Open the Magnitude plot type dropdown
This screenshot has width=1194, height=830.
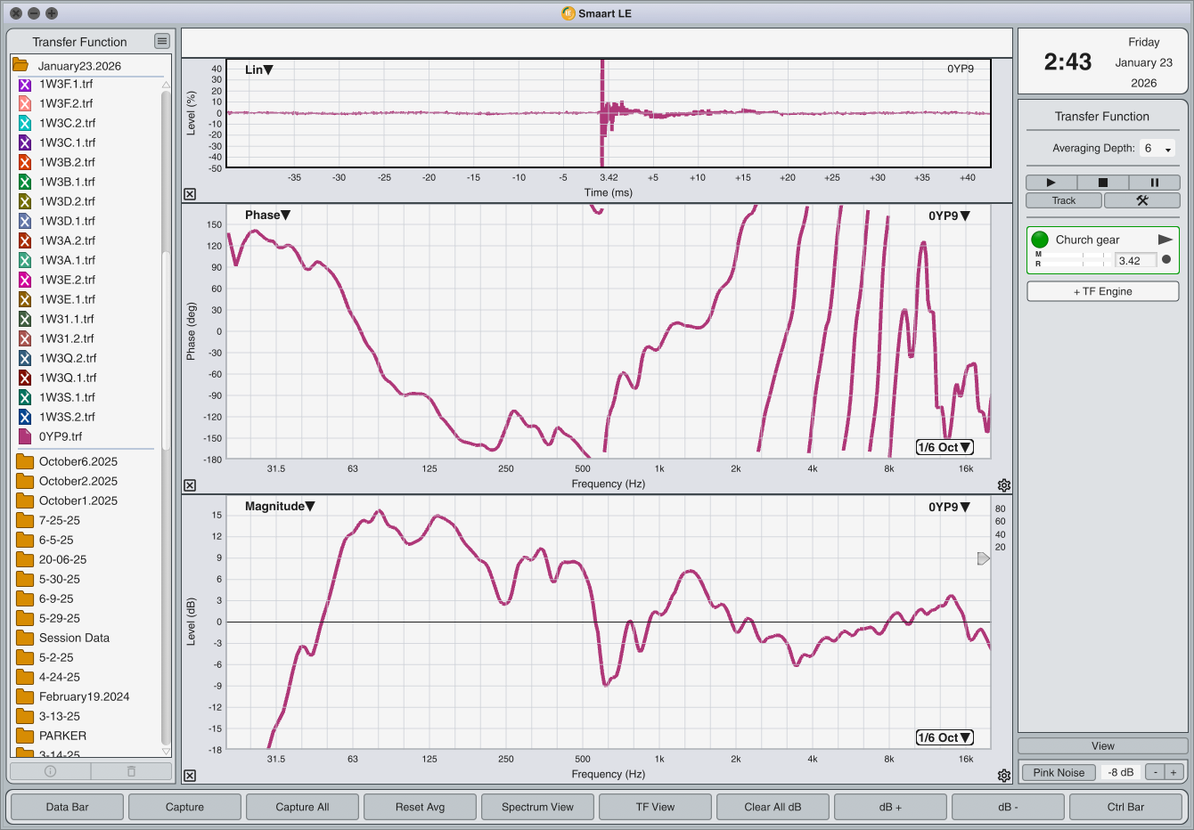pyautogui.click(x=280, y=506)
